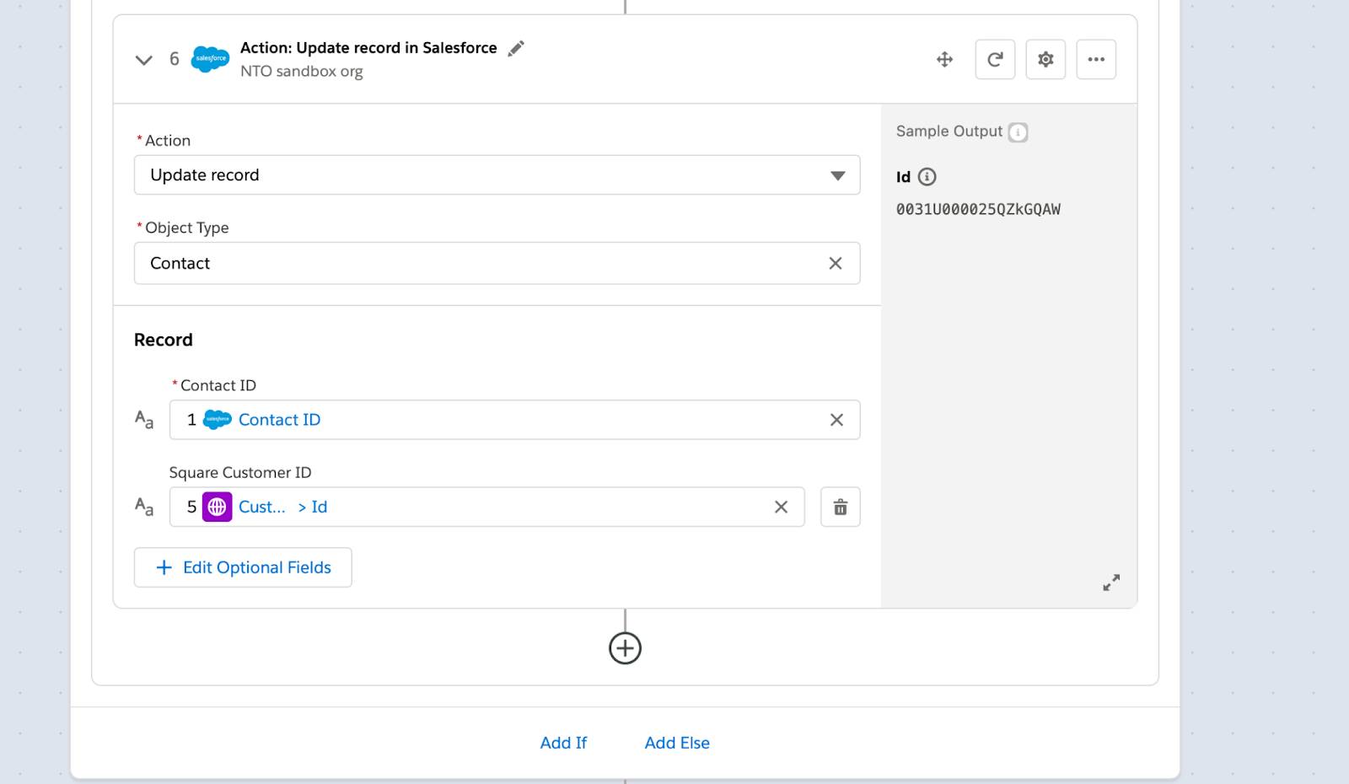Click Edit Optional Fields button
This screenshot has width=1349, height=784.
(243, 567)
